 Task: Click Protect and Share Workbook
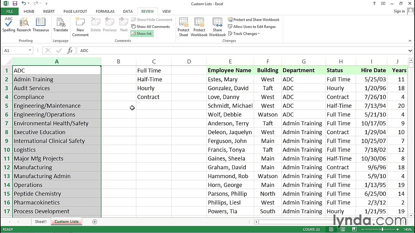click(x=254, y=20)
